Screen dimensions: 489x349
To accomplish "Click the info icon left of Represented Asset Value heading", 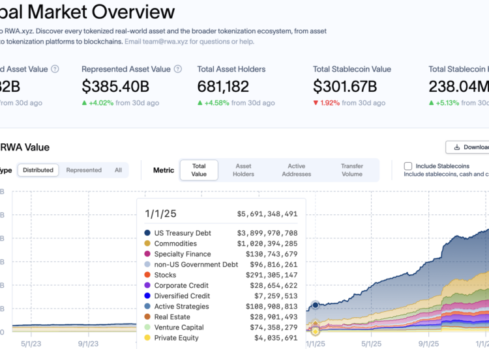I will pos(55,69).
